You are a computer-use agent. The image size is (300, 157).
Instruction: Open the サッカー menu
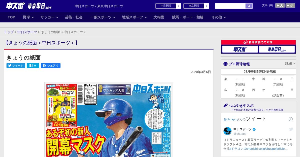[x=47, y=17]
